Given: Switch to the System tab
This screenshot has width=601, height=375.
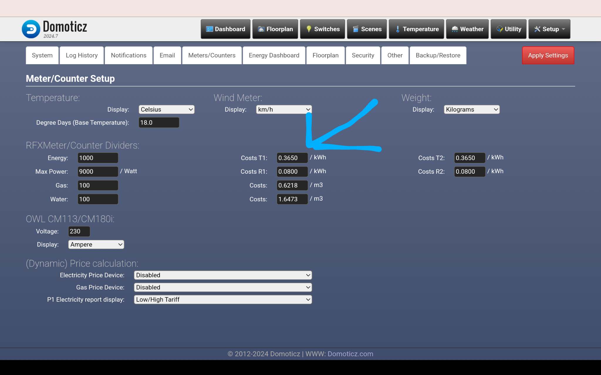Looking at the screenshot, I should coord(42,55).
